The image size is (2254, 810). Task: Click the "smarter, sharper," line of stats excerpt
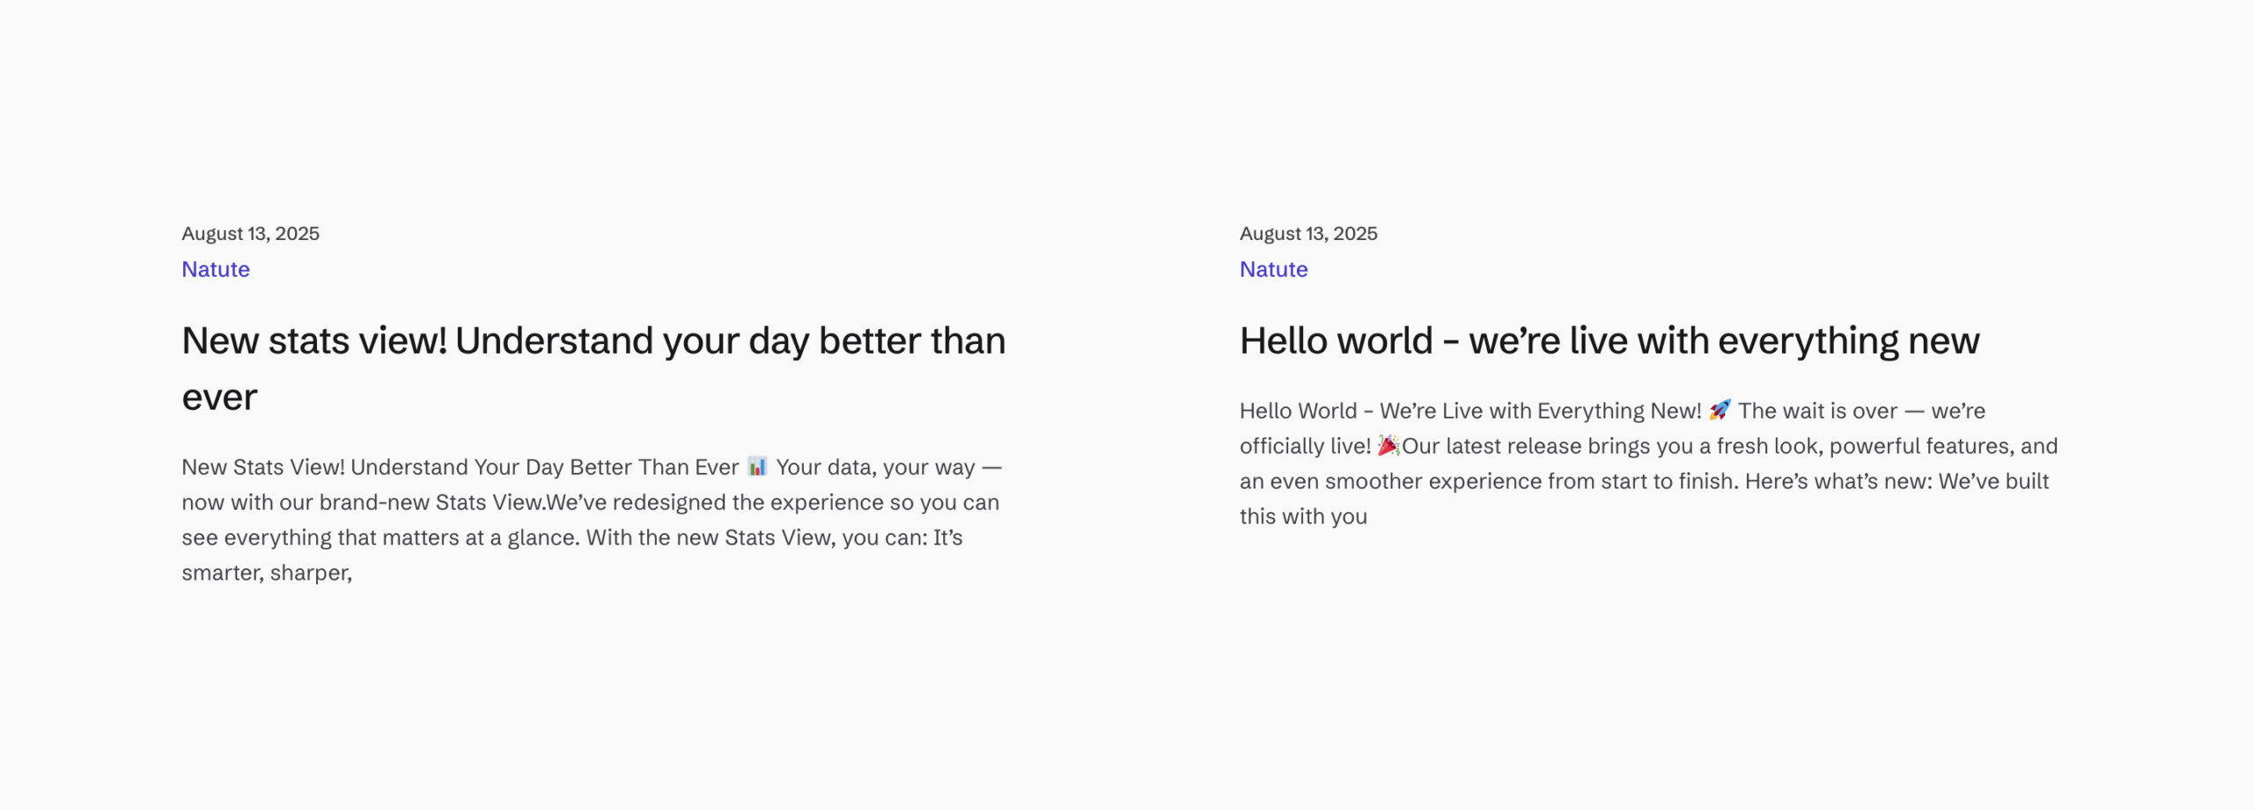267,573
